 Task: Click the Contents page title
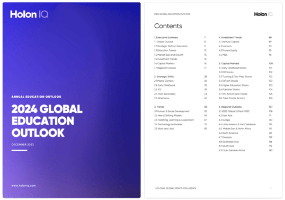[x=168, y=26]
